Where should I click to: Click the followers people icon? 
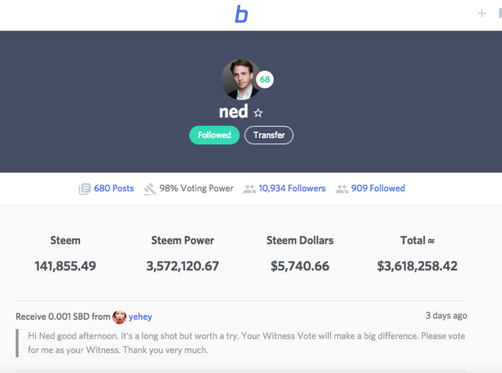point(249,189)
